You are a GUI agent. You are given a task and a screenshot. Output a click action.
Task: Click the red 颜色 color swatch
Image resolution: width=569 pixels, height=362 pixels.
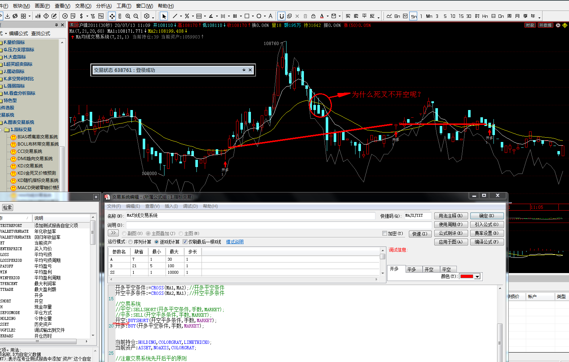point(467,277)
